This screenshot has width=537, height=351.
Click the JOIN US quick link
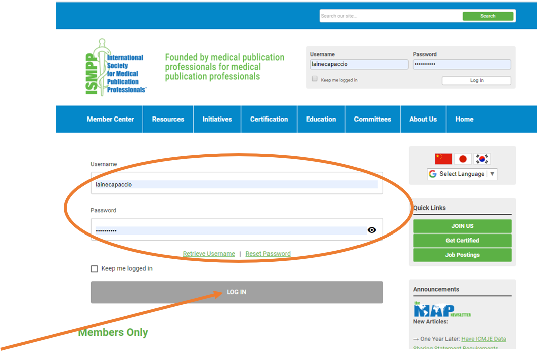pyautogui.click(x=463, y=226)
